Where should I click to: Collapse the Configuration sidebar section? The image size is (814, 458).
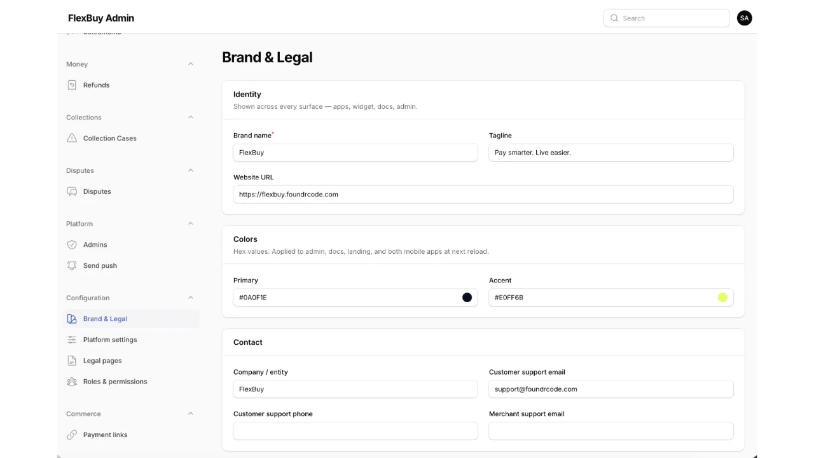click(190, 298)
